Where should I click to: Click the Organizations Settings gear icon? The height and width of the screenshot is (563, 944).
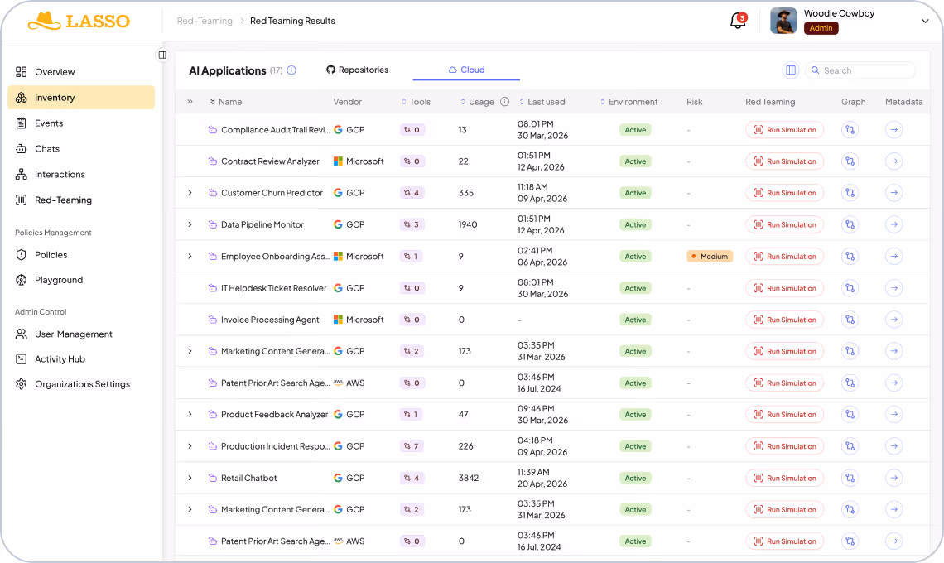click(x=21, y=383)
